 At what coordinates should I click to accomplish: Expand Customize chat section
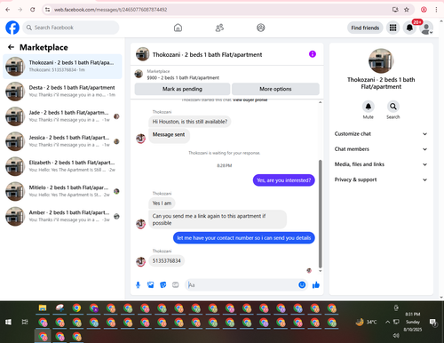pos(381,134)
